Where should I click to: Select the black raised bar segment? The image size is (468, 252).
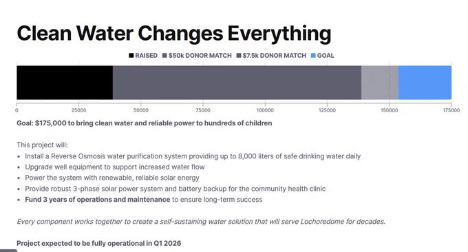65,83
